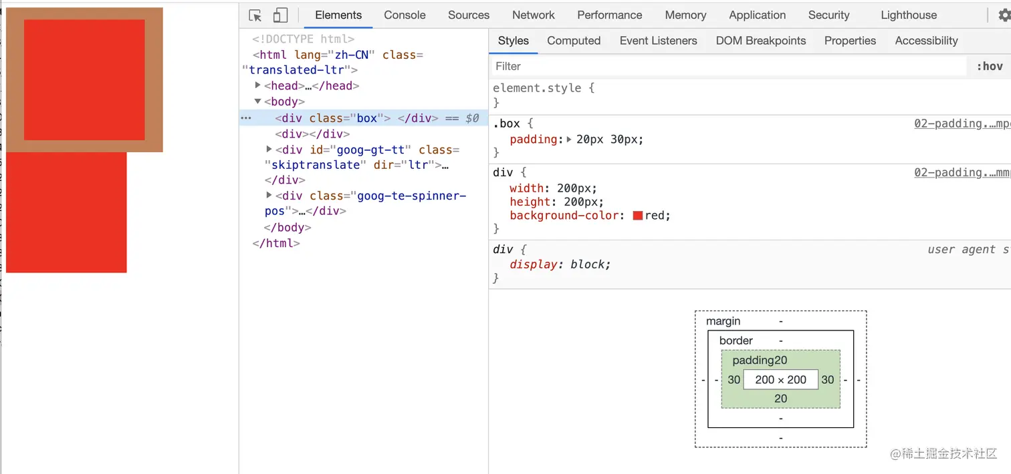1011x474 pixels.
Task: Switch to the Console tab
Action: (x=405, y=15)
